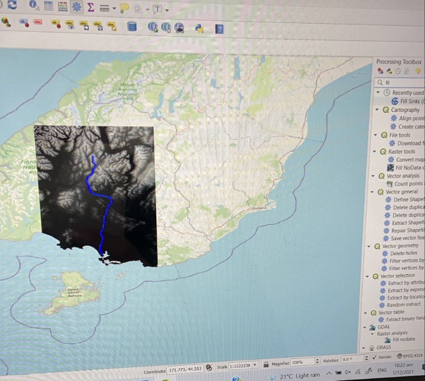Select the Measure ruler tool
Screen dimensions: 425x381
(x=105, y=8)
